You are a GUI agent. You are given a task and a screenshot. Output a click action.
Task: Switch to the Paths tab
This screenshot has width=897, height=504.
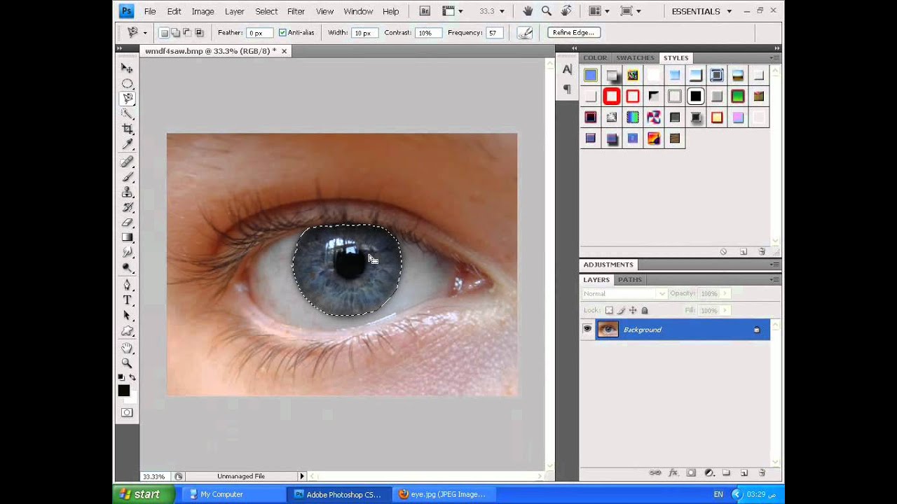click(629, 279)
